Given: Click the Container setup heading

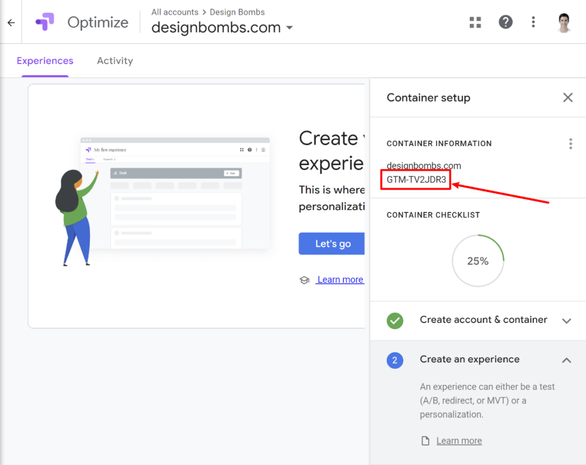Looking at the screenshot, I should point(428,98).
